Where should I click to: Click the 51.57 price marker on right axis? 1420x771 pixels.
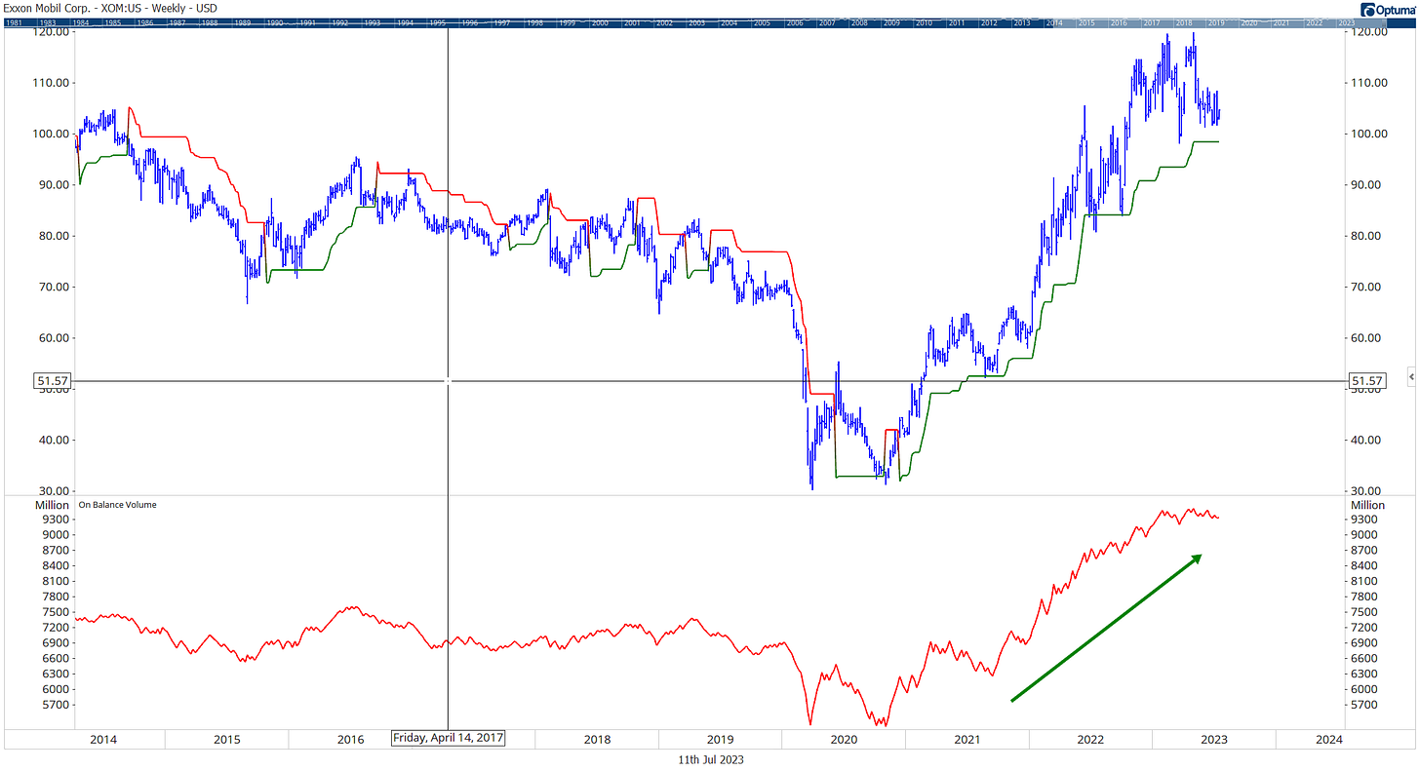pos(1367,380)
